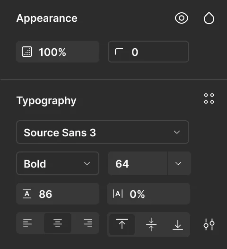Open blend mode droplet icon
The width and height of the screenshot is (227, 249).
point(209,18)
